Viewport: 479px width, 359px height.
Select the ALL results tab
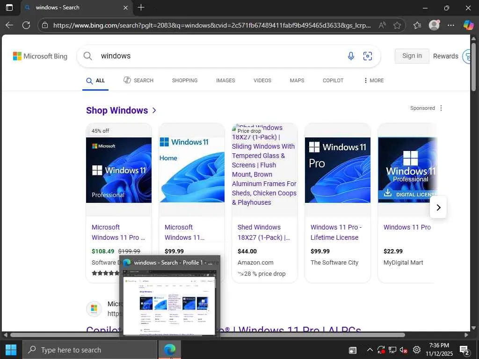[95, 80]
